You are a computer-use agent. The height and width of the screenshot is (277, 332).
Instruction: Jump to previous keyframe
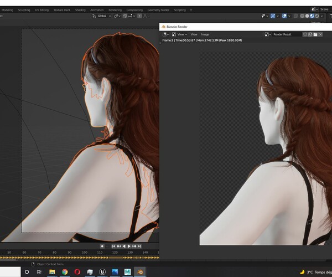119,246
